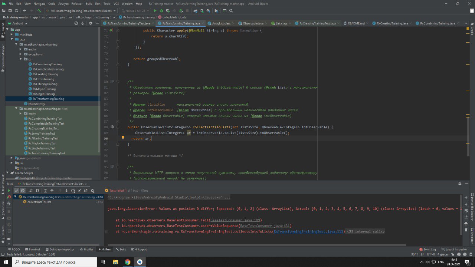This screenshot has width=475, height=267.
Task: Open the Terminal tool window button
Action: (x=32, y=249)
